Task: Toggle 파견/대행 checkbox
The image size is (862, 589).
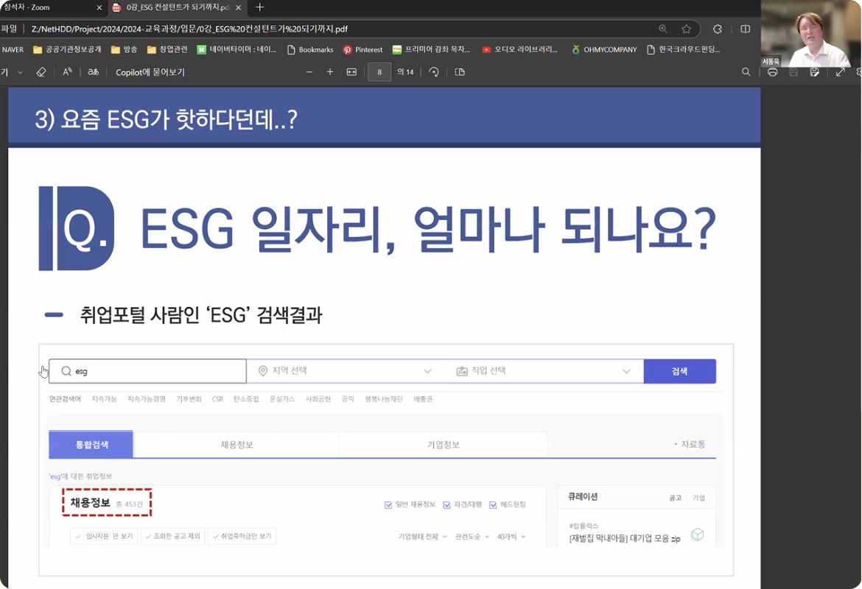Action: [x=446, y=505]
